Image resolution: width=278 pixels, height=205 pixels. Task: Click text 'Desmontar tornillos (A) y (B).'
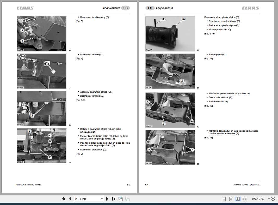click(95, 17)
